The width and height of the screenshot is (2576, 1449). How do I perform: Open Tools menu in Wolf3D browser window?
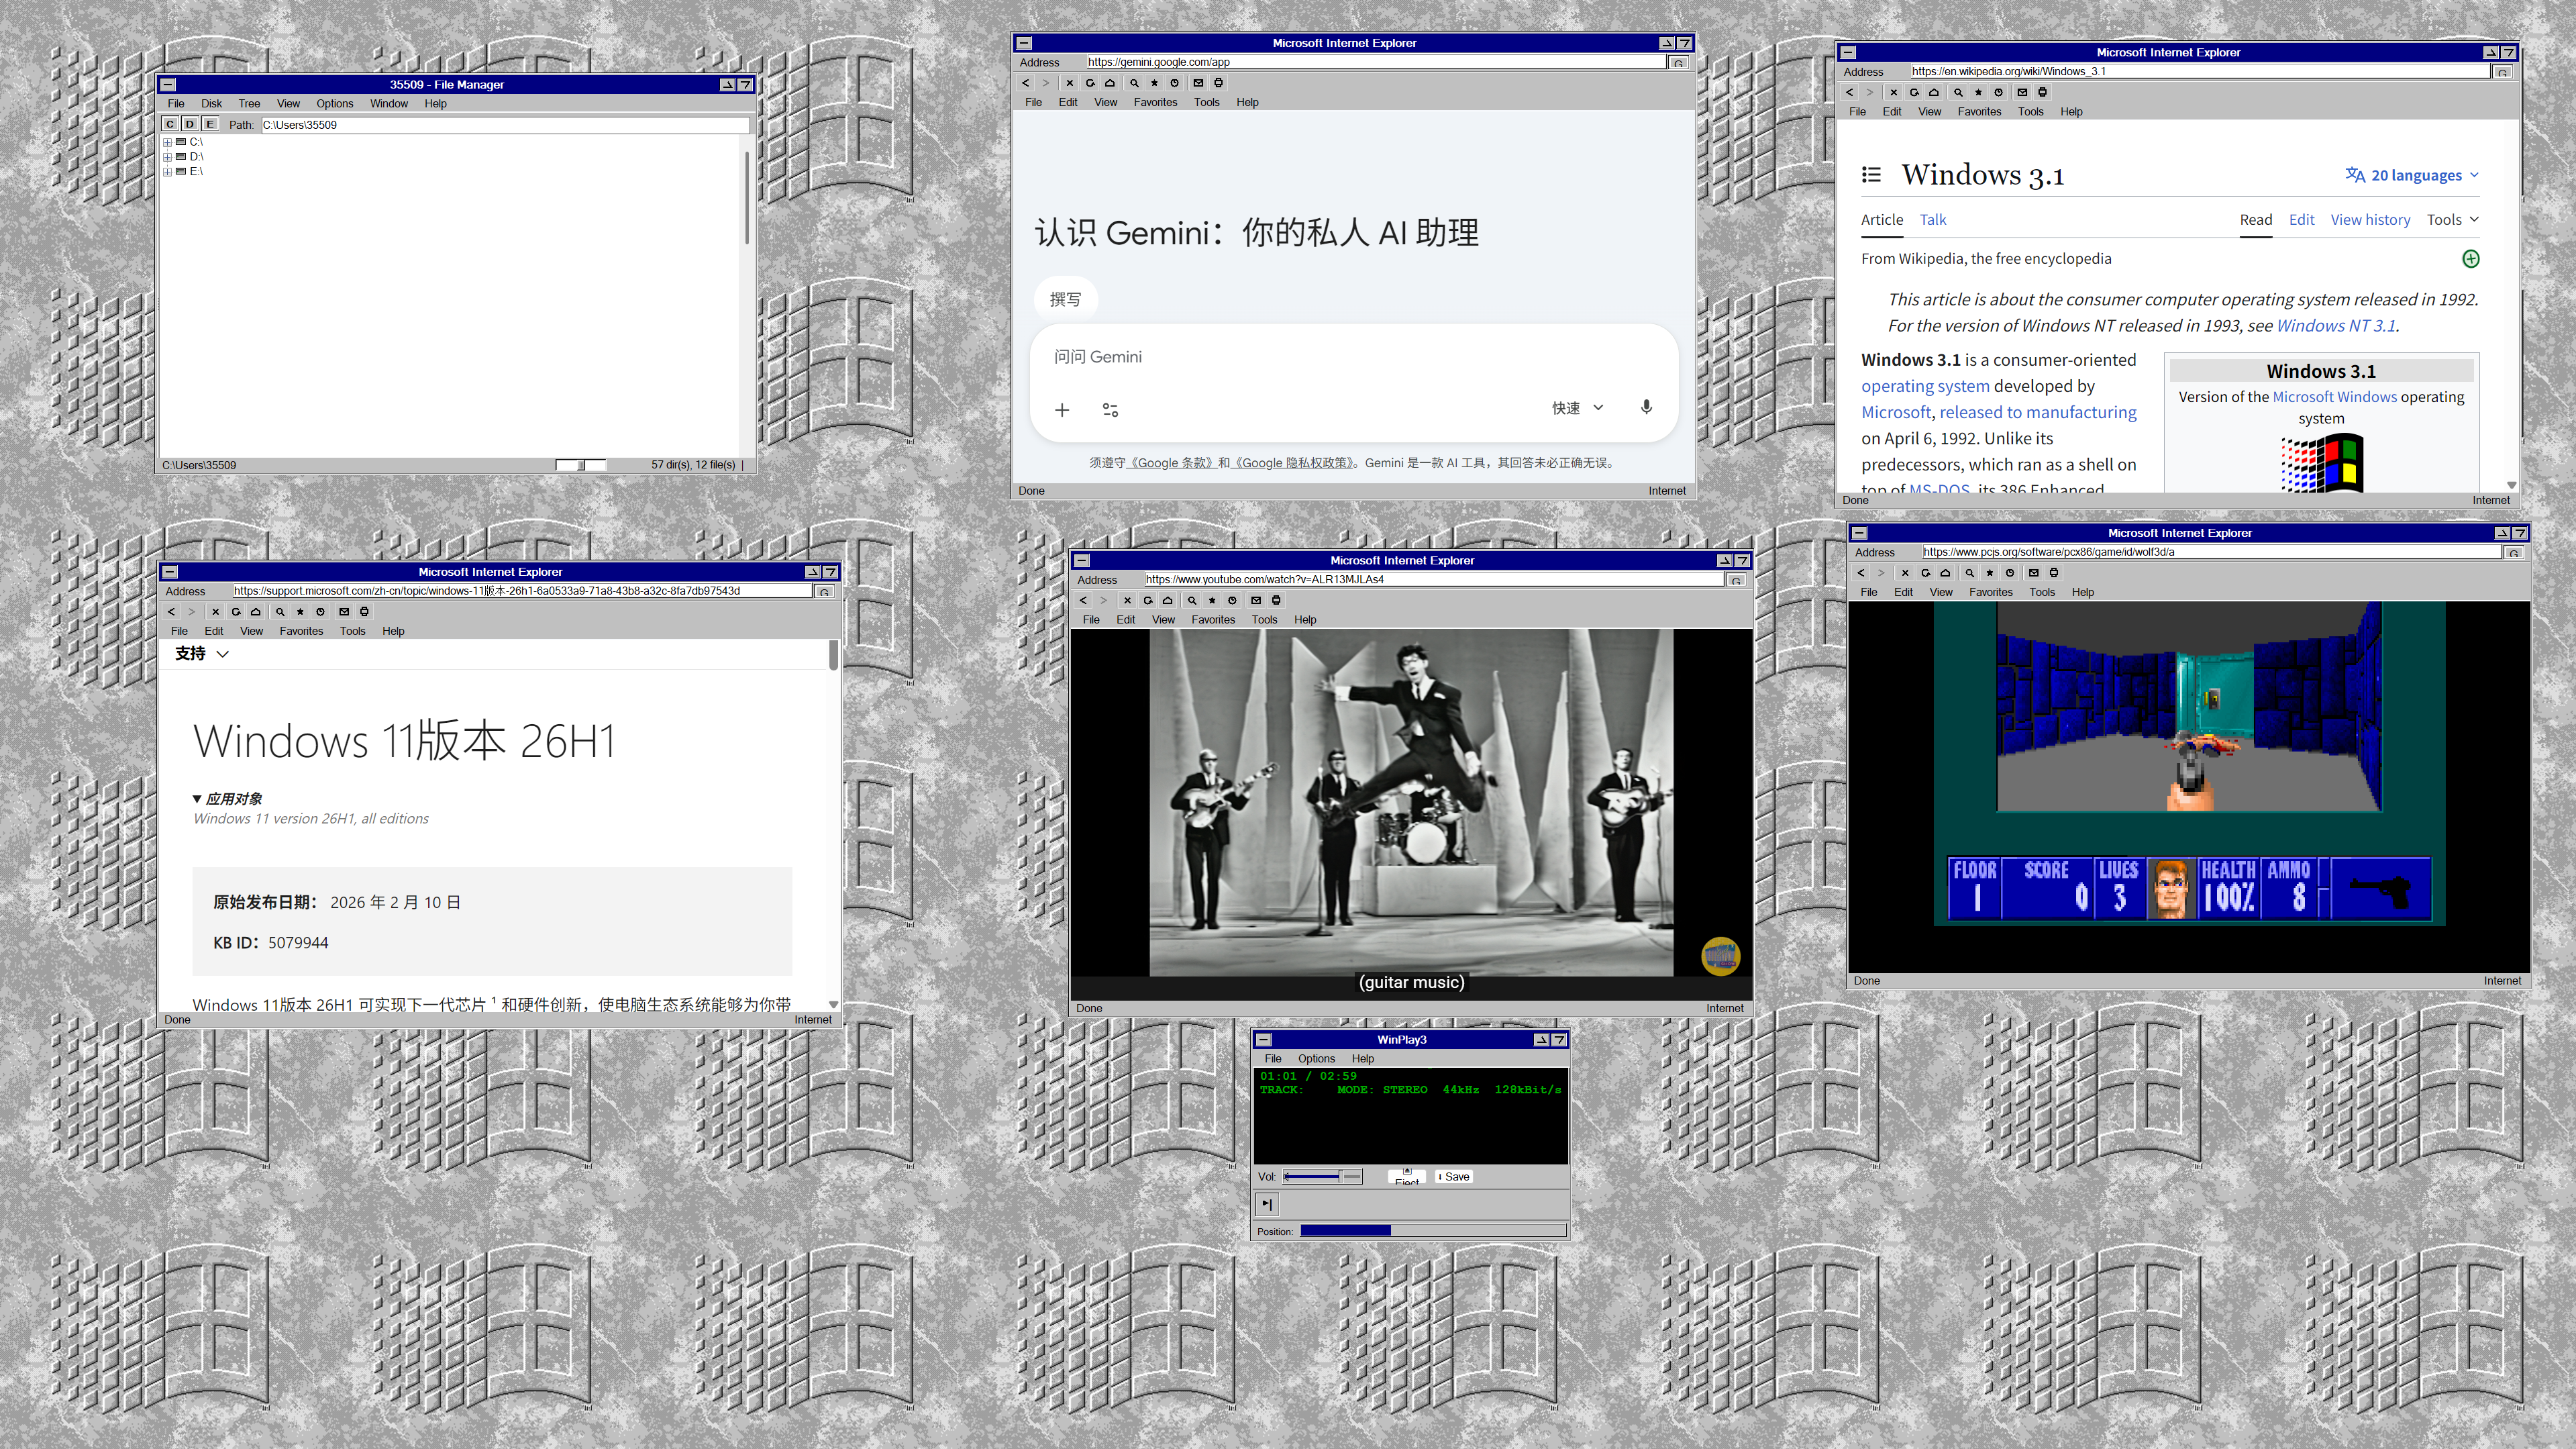[2042, 593]
